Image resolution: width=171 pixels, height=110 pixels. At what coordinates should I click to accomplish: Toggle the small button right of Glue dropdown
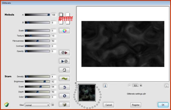pyautogui.click(x=52, y=105)
